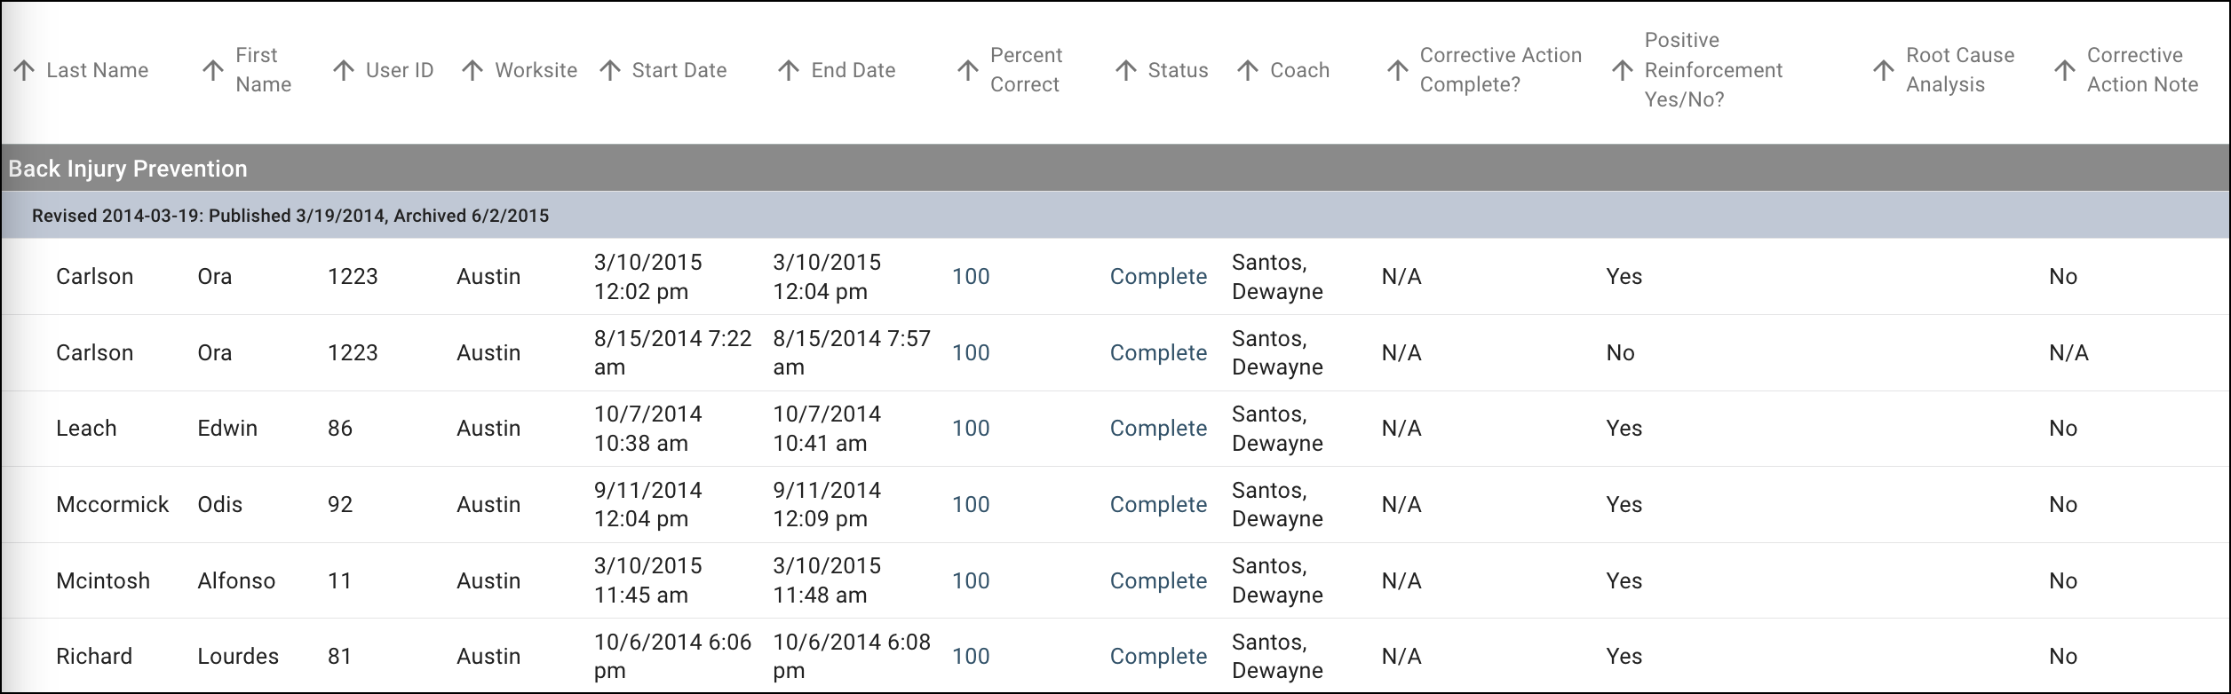Sort by End Date arrow icon

click(789, 70)
